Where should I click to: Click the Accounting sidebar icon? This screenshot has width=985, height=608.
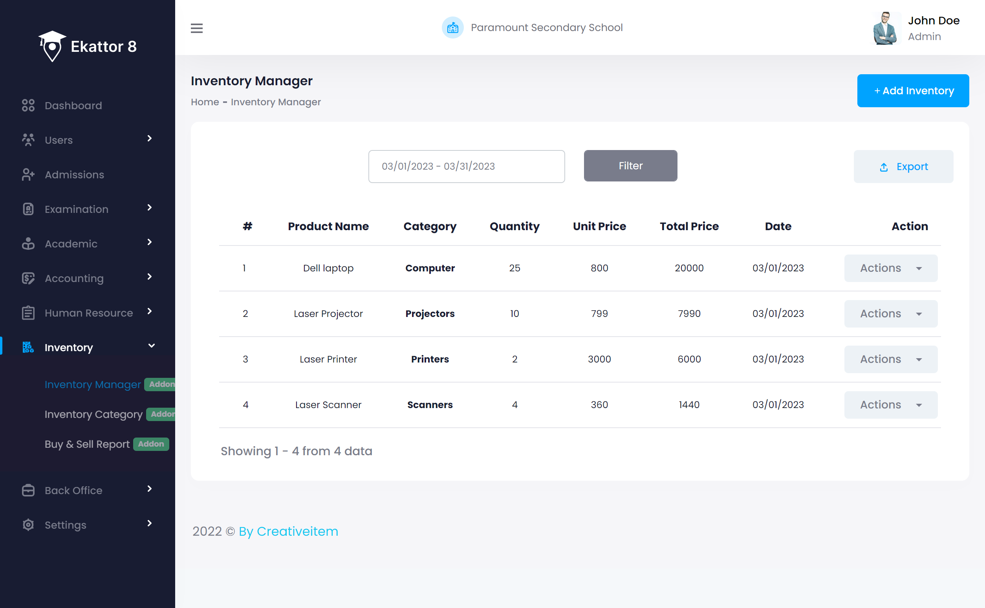(28, 278)
